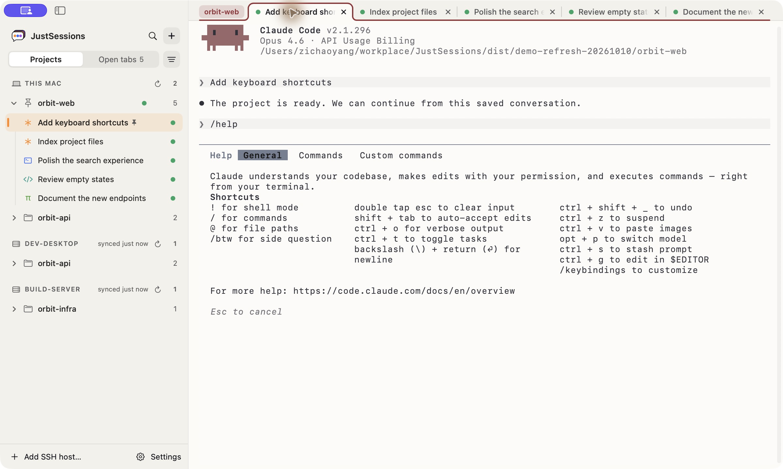
Task: Click the Settings gear icon
Action: [141, 457]
